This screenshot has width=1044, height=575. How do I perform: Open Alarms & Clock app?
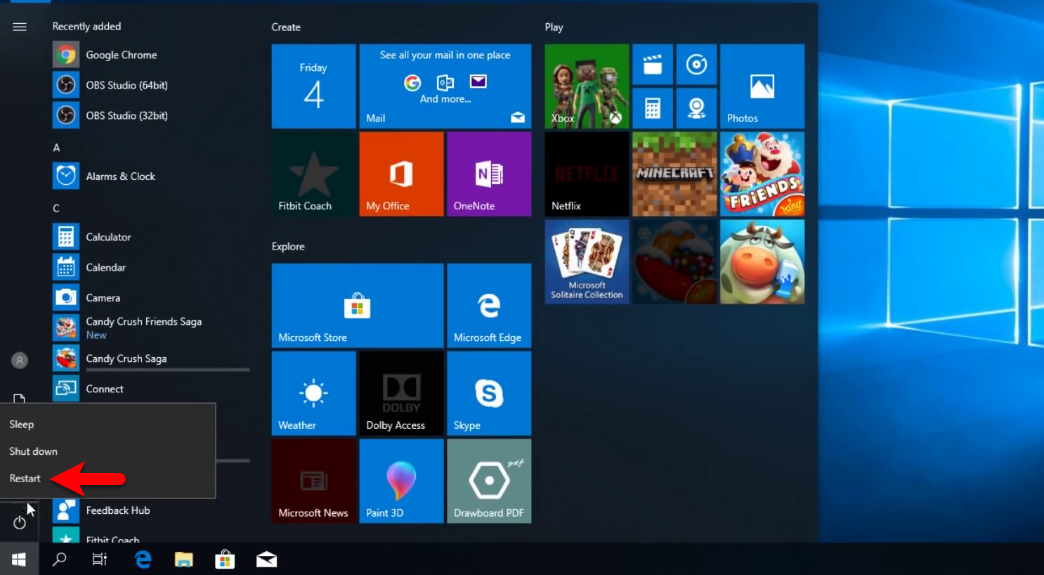click(x=150, y=176)
